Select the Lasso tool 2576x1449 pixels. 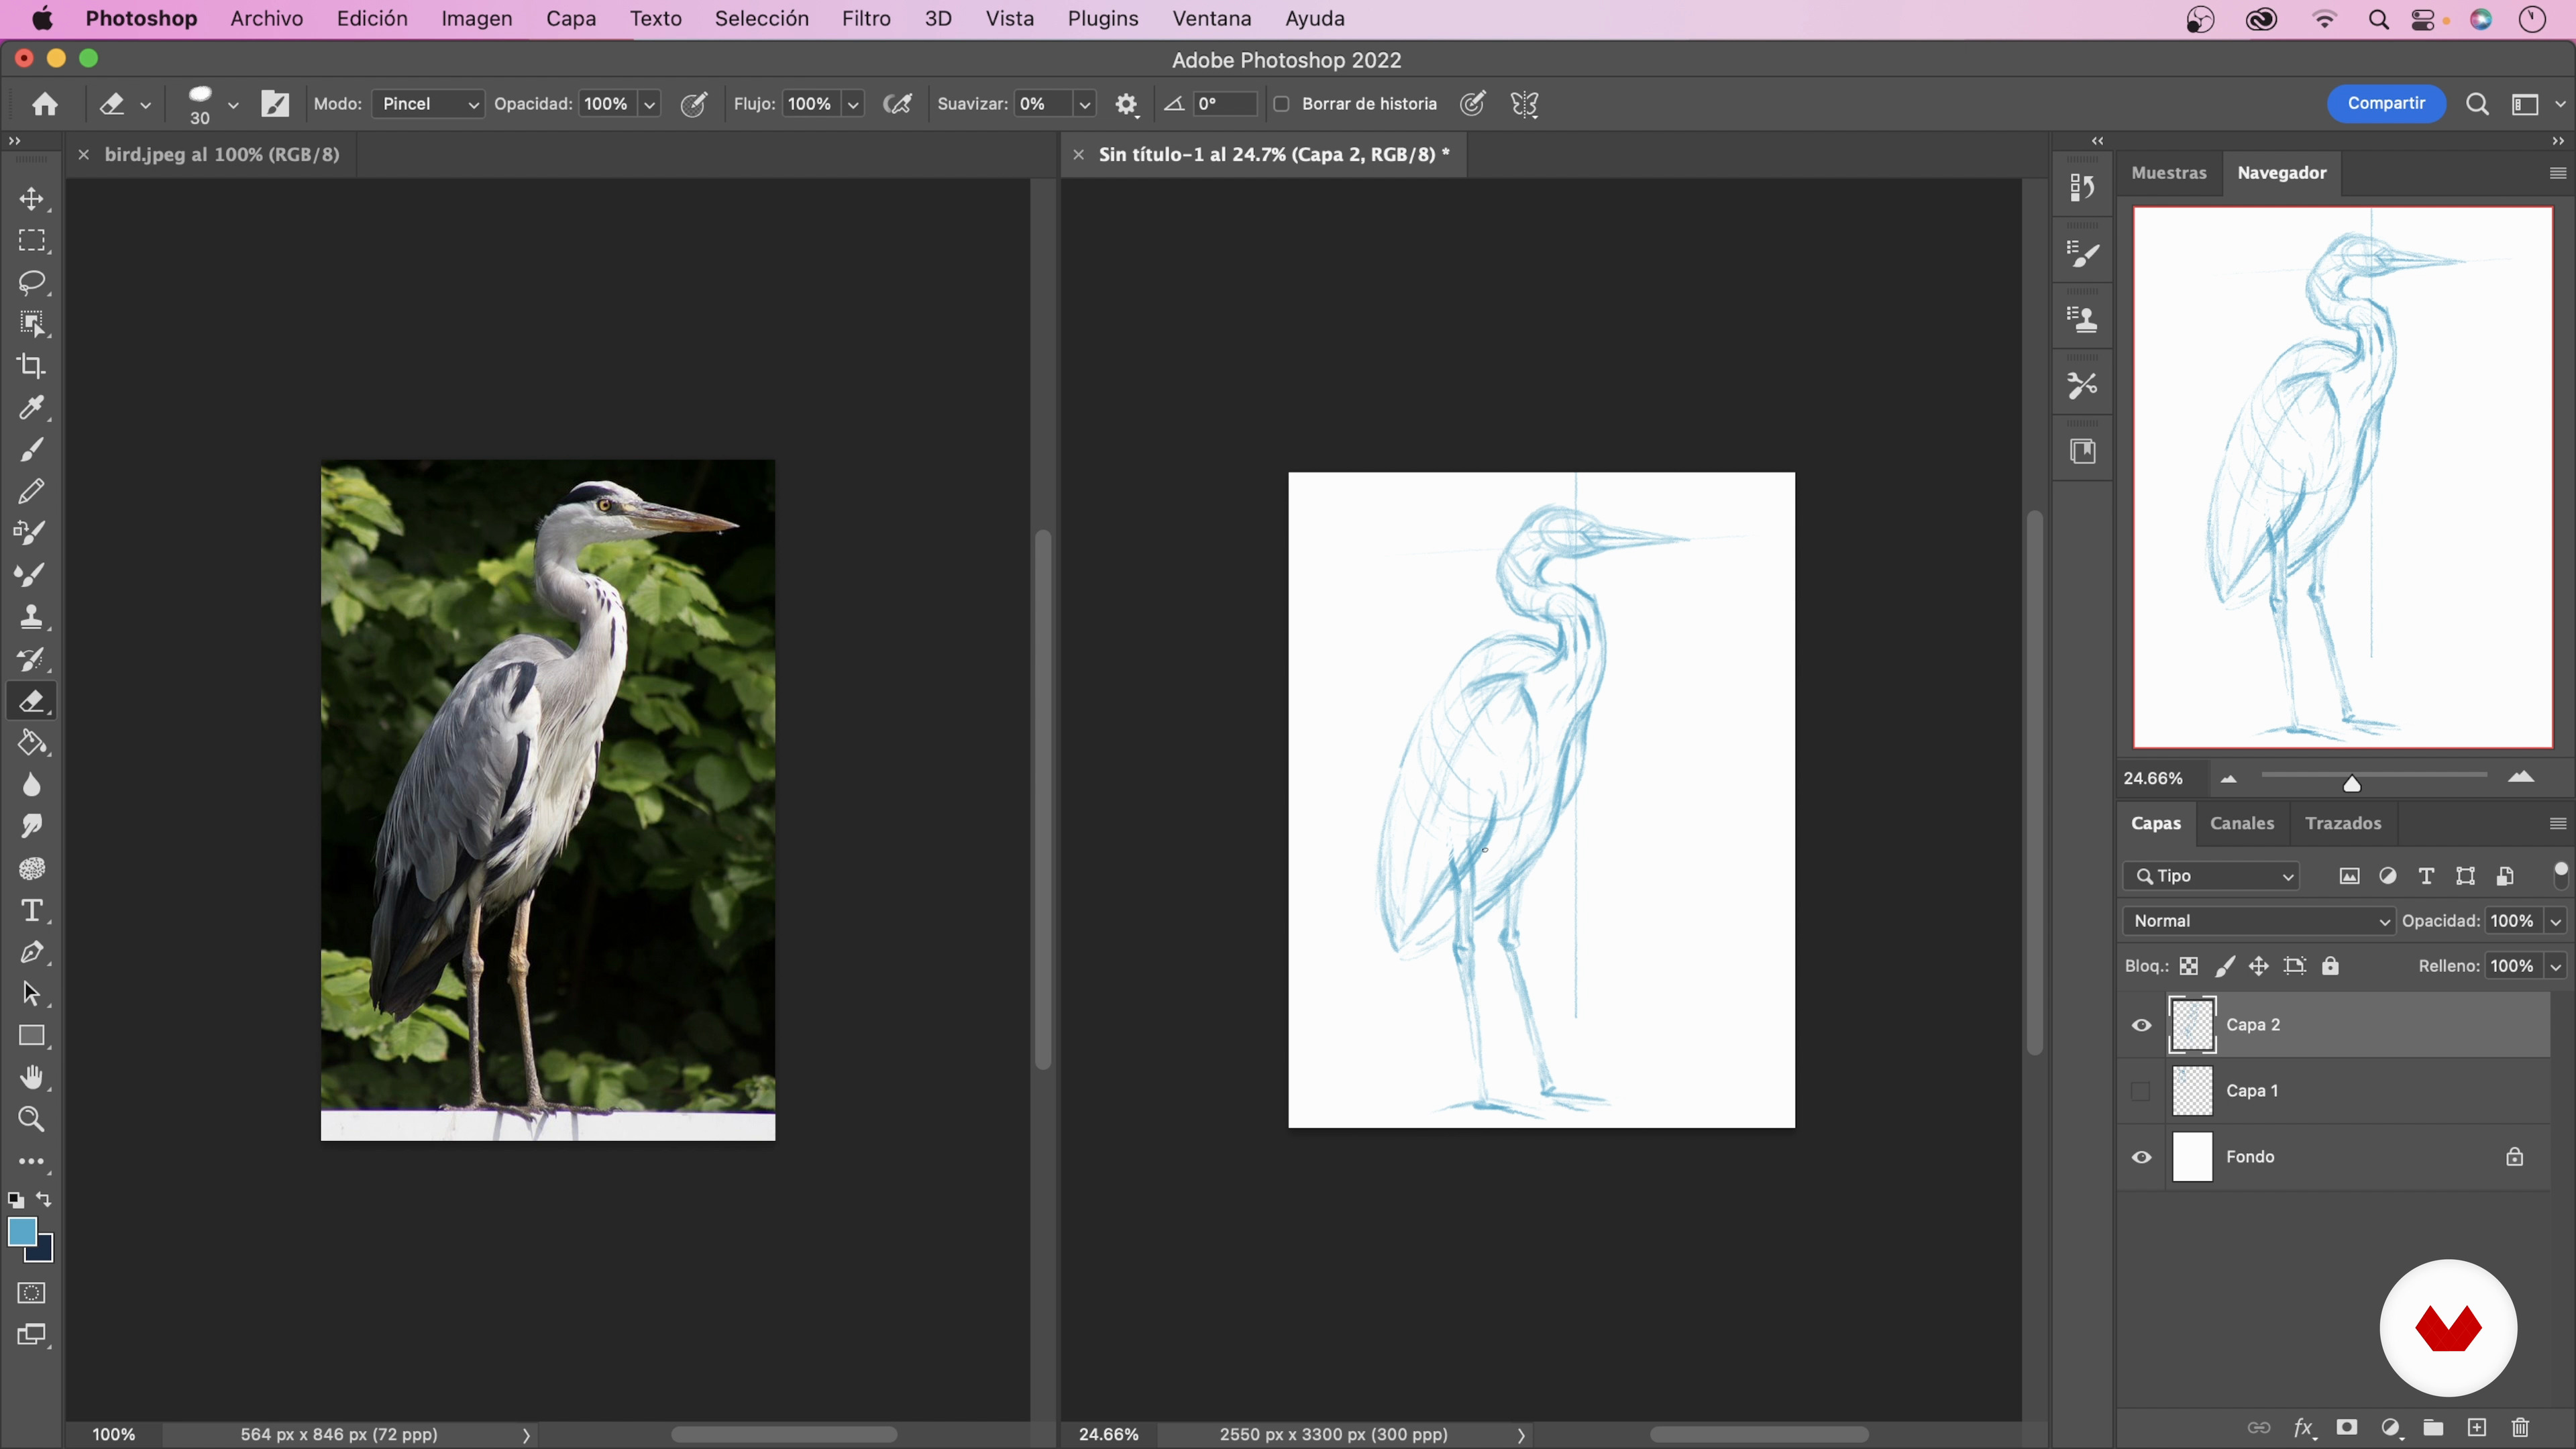click(32, 283)
